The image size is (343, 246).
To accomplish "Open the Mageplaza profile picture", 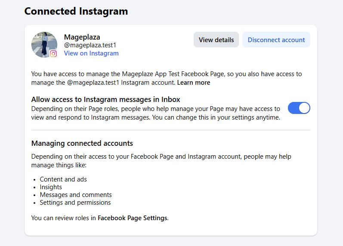I will point(44,44).
